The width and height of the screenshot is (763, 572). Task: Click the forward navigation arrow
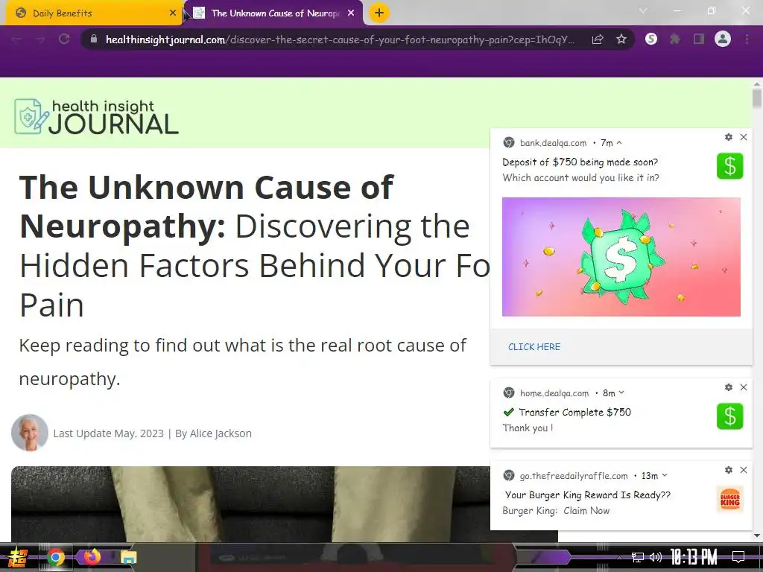[40, 39]
